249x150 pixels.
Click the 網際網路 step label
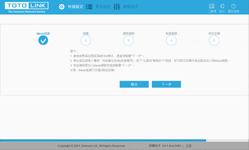pos(128,33)
